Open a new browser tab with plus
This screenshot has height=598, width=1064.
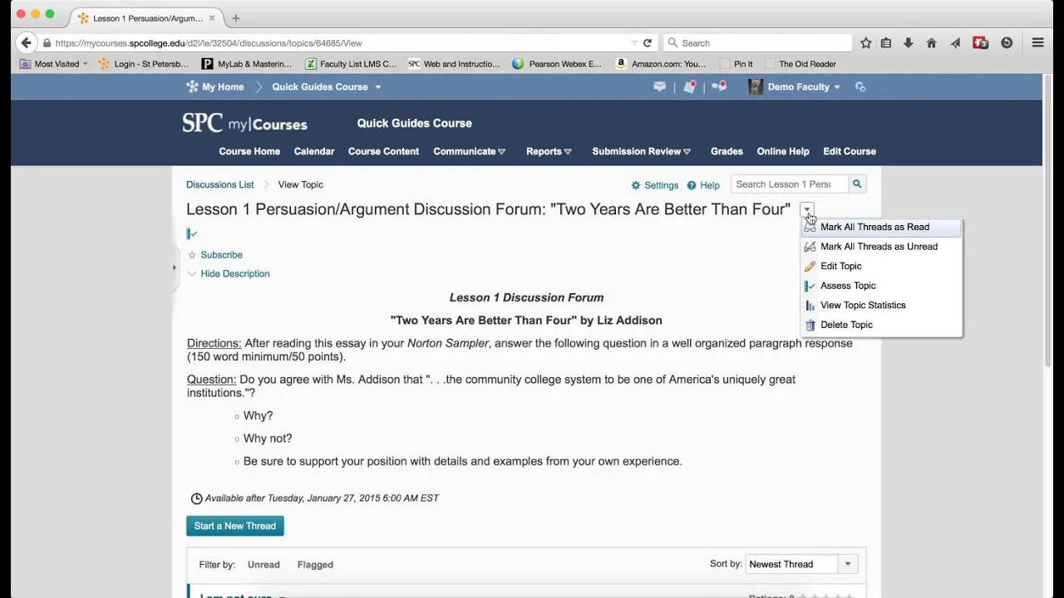coord(235,18)
